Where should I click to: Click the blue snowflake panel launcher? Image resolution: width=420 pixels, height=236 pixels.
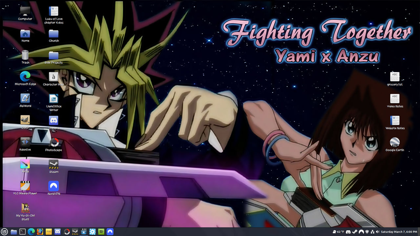point(93,232)
